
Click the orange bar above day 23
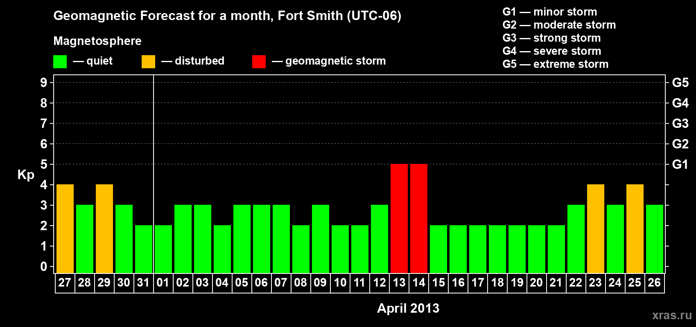pos(596,228)
